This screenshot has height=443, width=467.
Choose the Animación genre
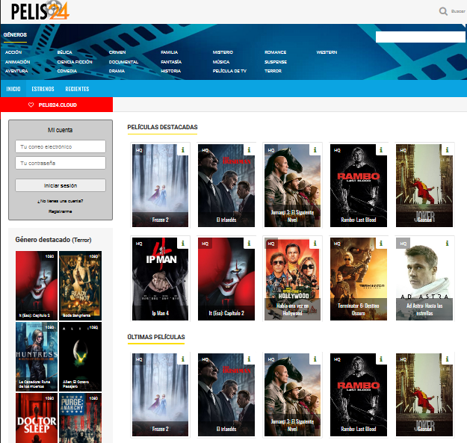(x=18, y=62)
